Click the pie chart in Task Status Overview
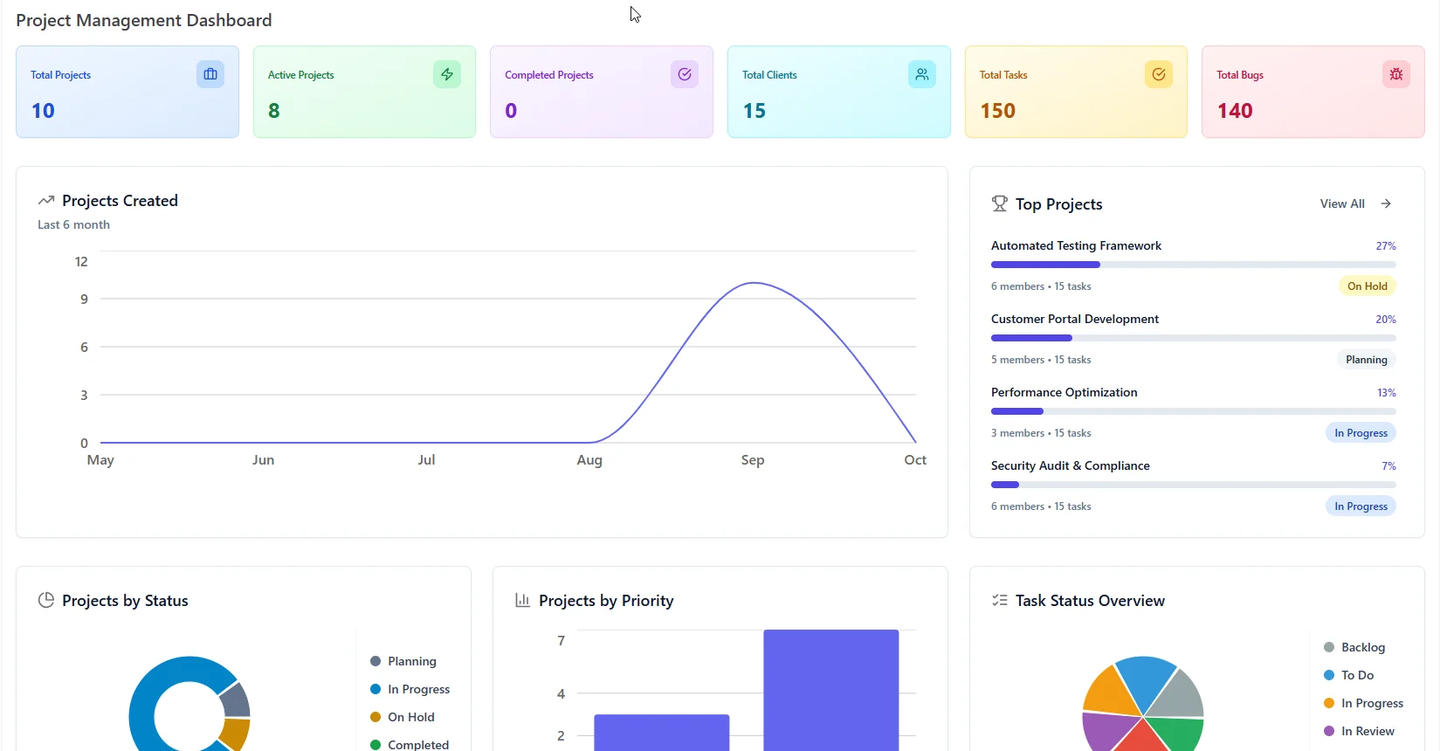Viewport: 1440px width, 751px height. tap(1143, 703)
